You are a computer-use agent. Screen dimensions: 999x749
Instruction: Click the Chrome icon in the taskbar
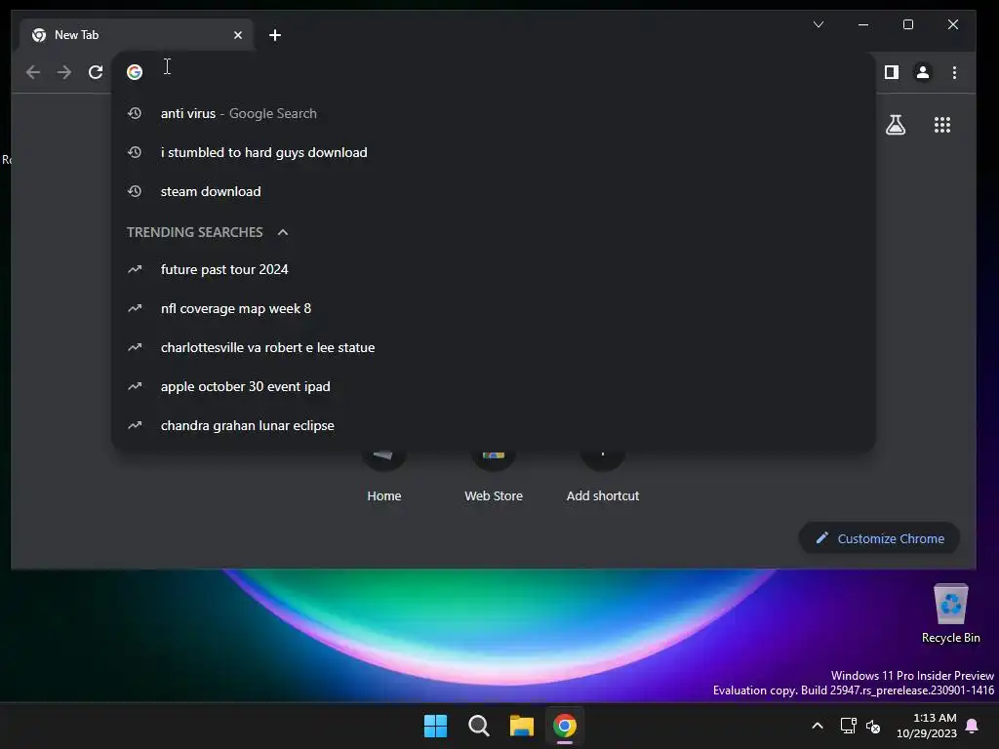pyautogui.click(x=565, y=726)
